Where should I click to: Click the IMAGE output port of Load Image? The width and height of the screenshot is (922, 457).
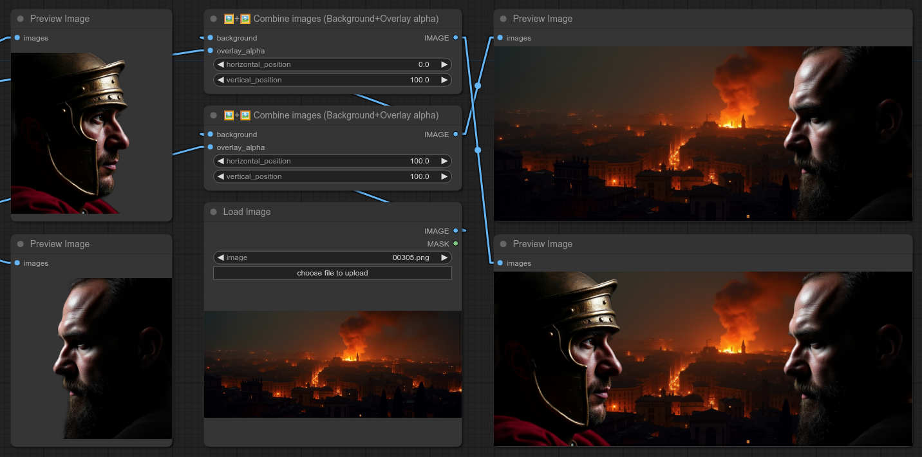coord(455,231)
